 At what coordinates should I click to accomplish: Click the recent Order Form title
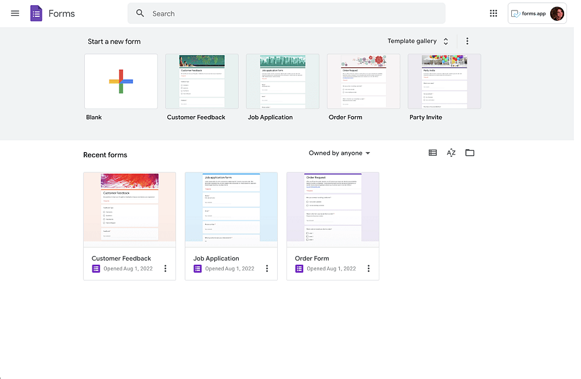coord(311,258)
